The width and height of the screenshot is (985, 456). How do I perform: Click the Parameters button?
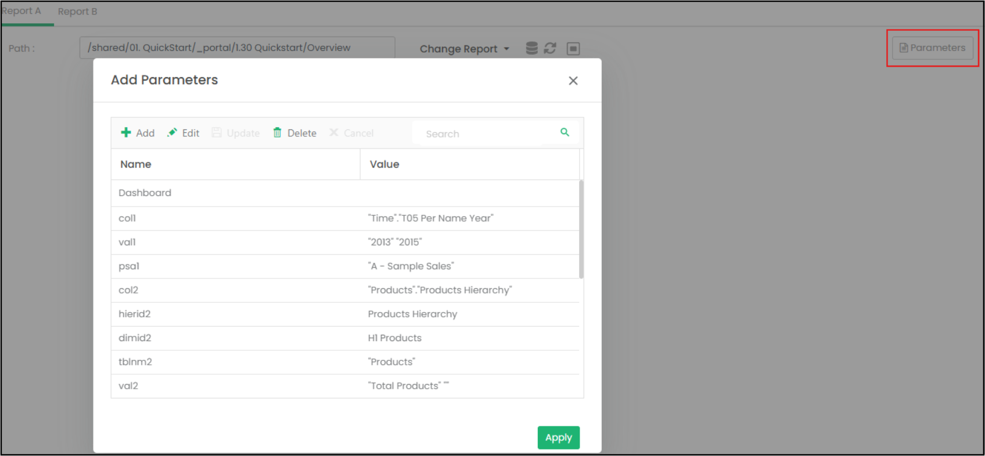pos(933,48)
